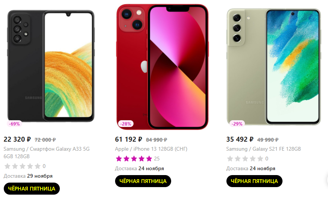Image resolution: width=328 pixels, height=198 pixels.
Task: Click the 61 192 ₽ price
Action: (128, 139)
